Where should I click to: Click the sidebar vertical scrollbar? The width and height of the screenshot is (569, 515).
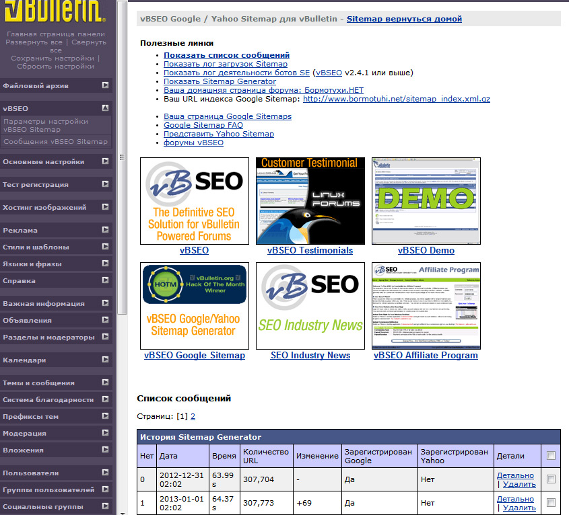point(123,157)
